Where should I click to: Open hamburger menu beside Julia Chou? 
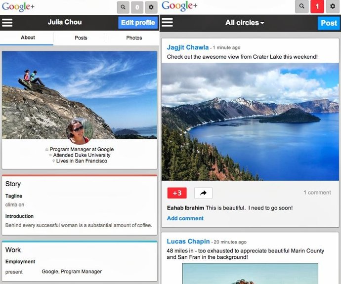7,22
